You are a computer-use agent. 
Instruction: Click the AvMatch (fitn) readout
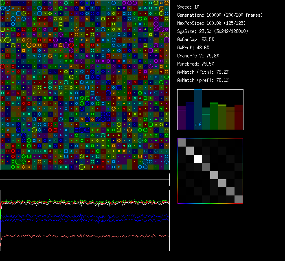pos(203,72)
